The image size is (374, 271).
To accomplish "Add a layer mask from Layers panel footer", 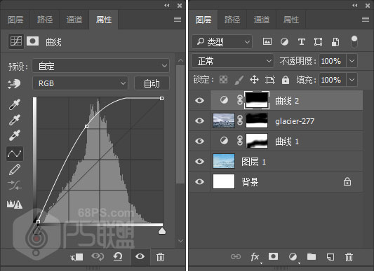I will (x=273, y=256).
